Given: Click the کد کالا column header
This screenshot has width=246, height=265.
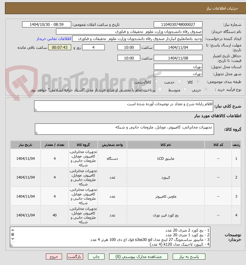Looking at the screenshot, I should pyautogui.click(x=218, y=145).
